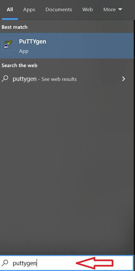This screenshot has width=135, height=271.
Task: Click the empty gray area of the results panel
Action: coord(67,164)
